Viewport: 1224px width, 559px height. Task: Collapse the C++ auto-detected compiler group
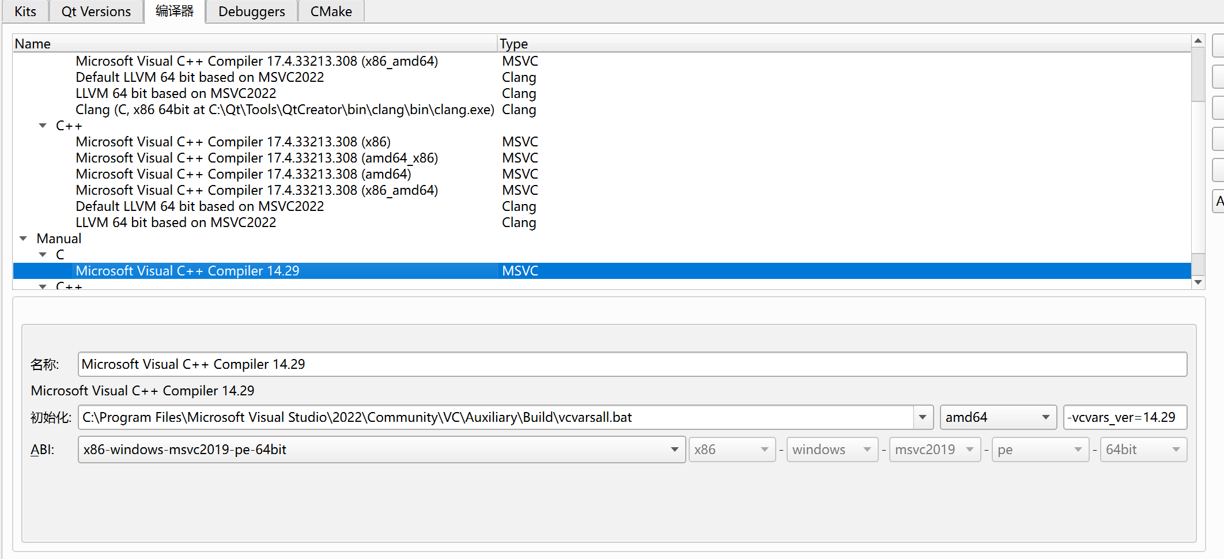click(x=43, y=126)
